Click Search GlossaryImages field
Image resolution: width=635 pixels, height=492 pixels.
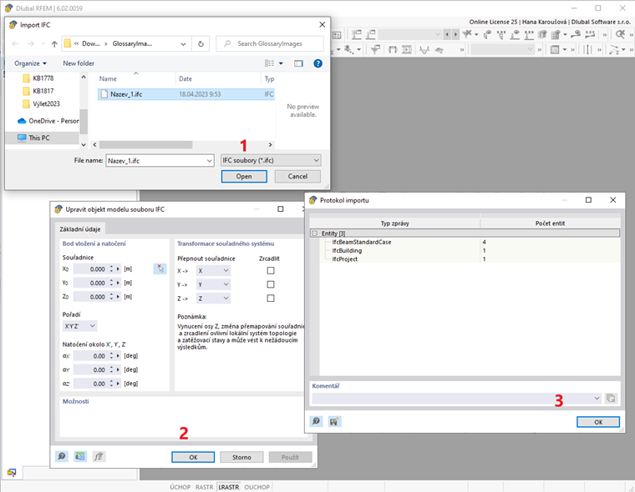coord(270,43)
